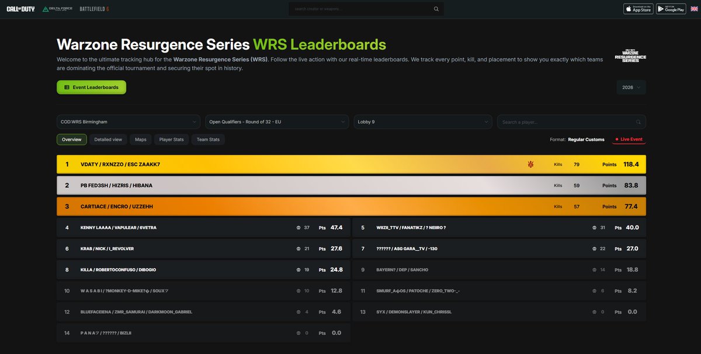This screenshot has height=354, width=701.
Task: Click the Warzone Resurgence Series logo
Action: (630, 55)
